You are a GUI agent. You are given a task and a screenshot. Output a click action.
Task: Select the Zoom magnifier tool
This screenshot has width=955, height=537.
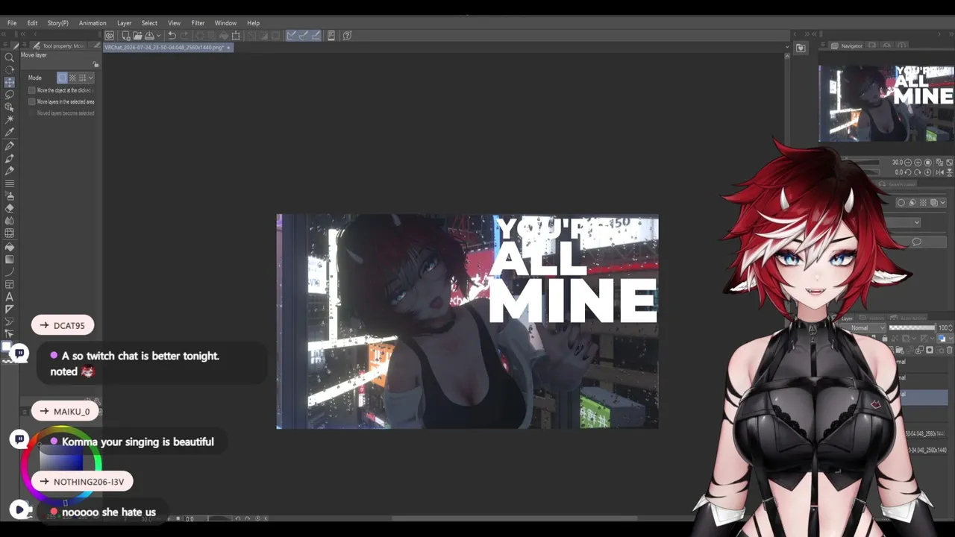[x=10, y=57]
